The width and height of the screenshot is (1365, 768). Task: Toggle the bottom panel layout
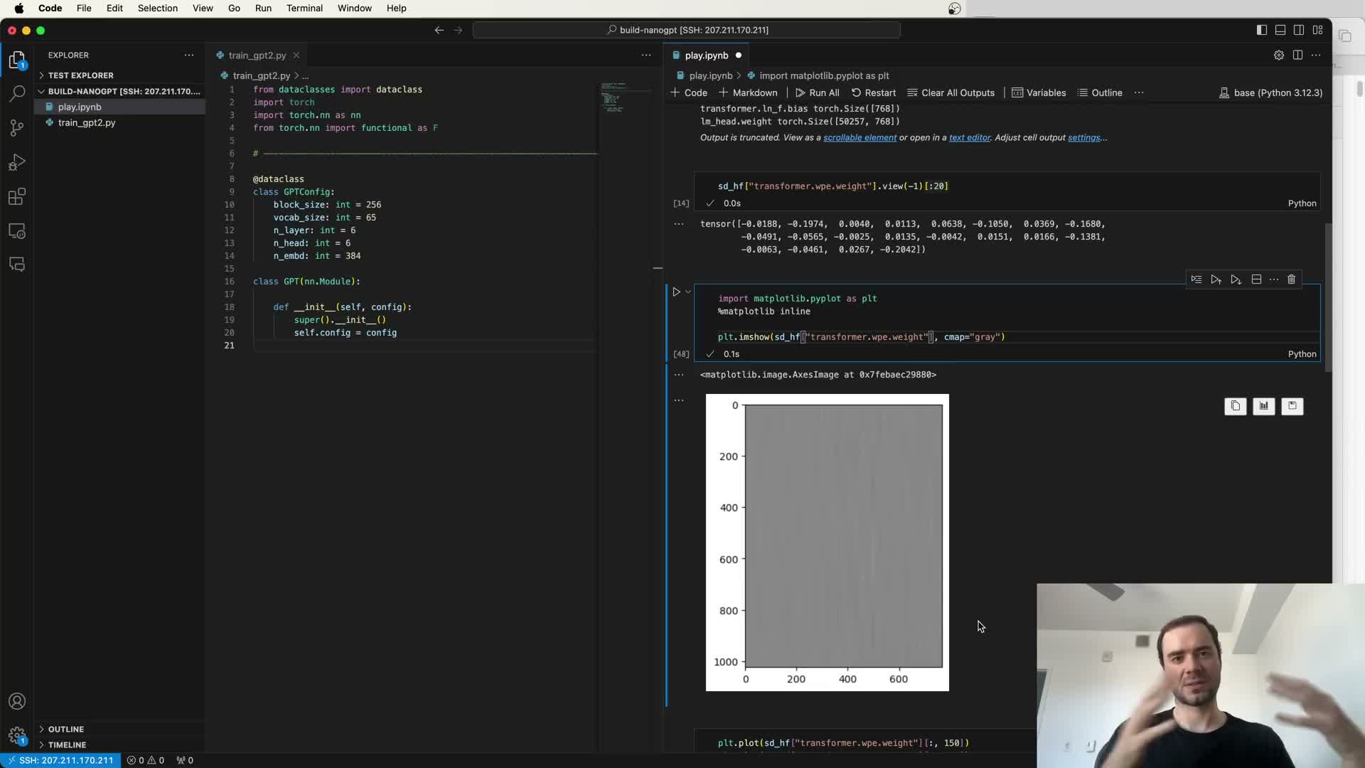1280,30
